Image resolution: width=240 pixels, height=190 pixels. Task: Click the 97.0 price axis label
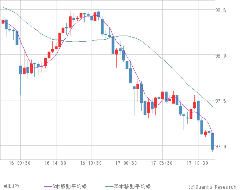click(x=221, y=147)
